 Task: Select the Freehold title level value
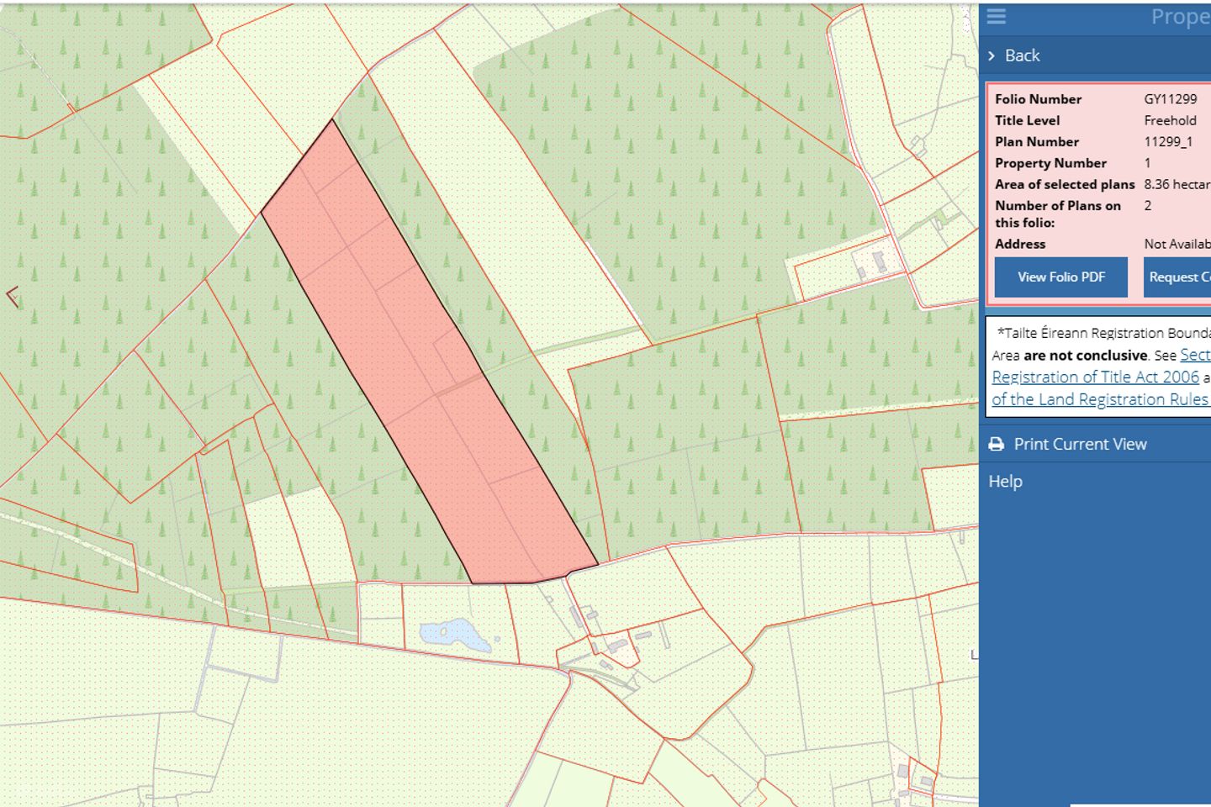1170,121
